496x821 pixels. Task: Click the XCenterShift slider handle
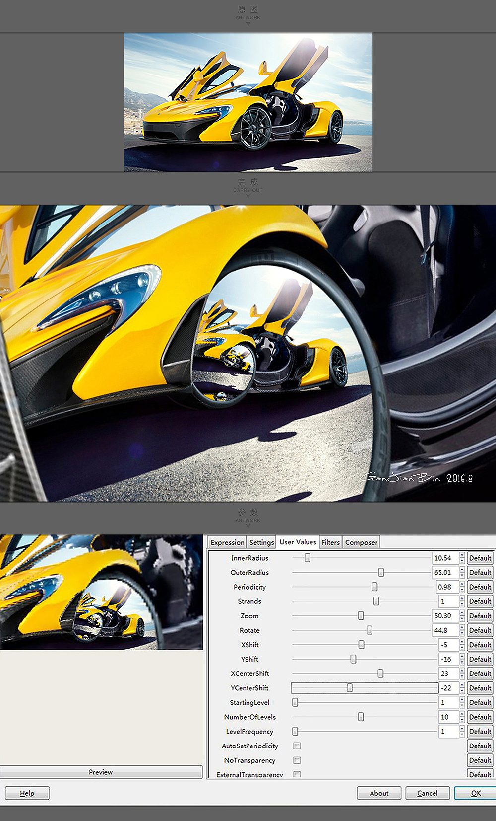(x=380, y=673)
